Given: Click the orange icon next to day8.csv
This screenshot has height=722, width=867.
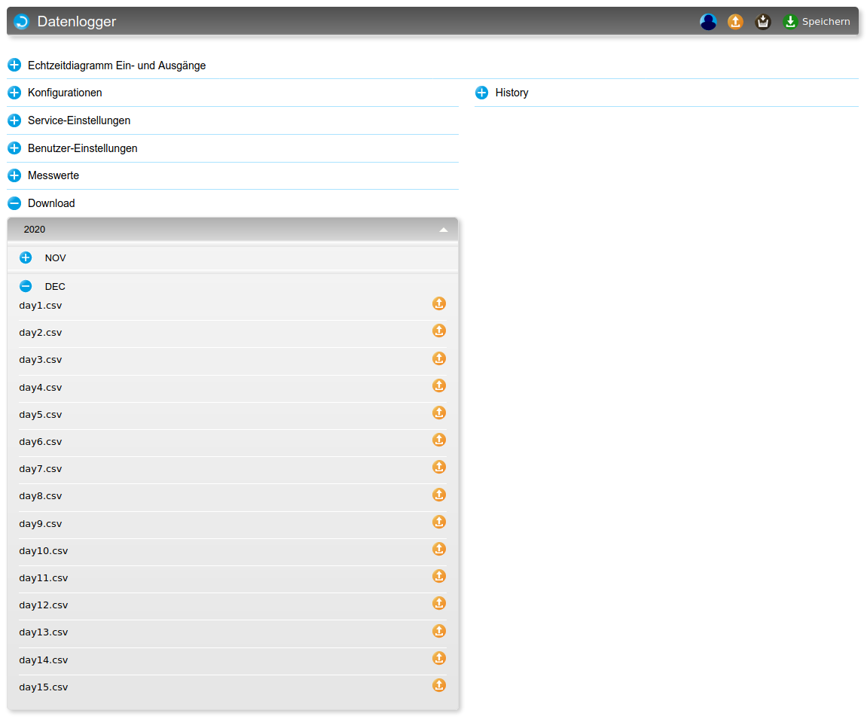Looking at the screenshot, I should pyautogui.click(x=439, y=495).
